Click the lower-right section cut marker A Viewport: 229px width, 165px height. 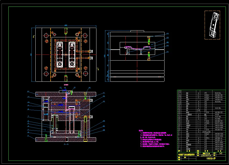98,69
